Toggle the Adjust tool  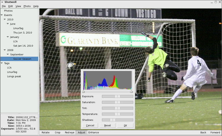82,132
